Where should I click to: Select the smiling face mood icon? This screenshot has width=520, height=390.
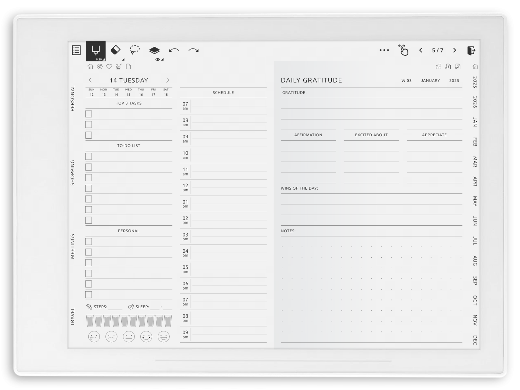(x=146, y=337)
